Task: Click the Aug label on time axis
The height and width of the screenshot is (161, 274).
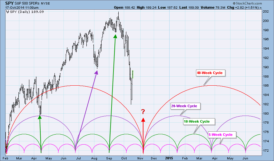Action: (94, 158)
